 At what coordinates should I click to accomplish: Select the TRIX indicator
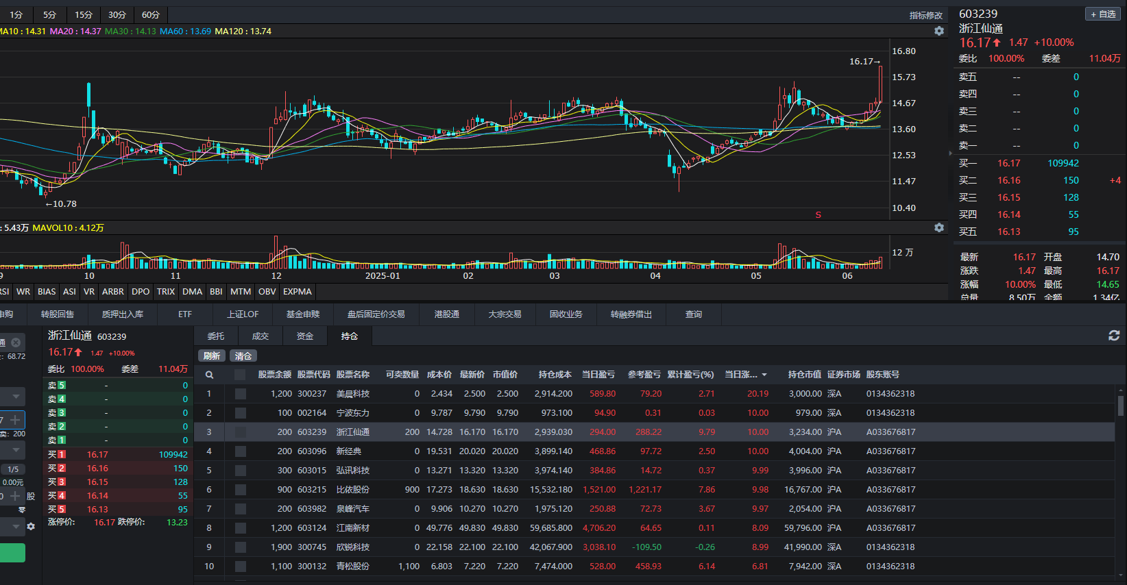point(166,292)
